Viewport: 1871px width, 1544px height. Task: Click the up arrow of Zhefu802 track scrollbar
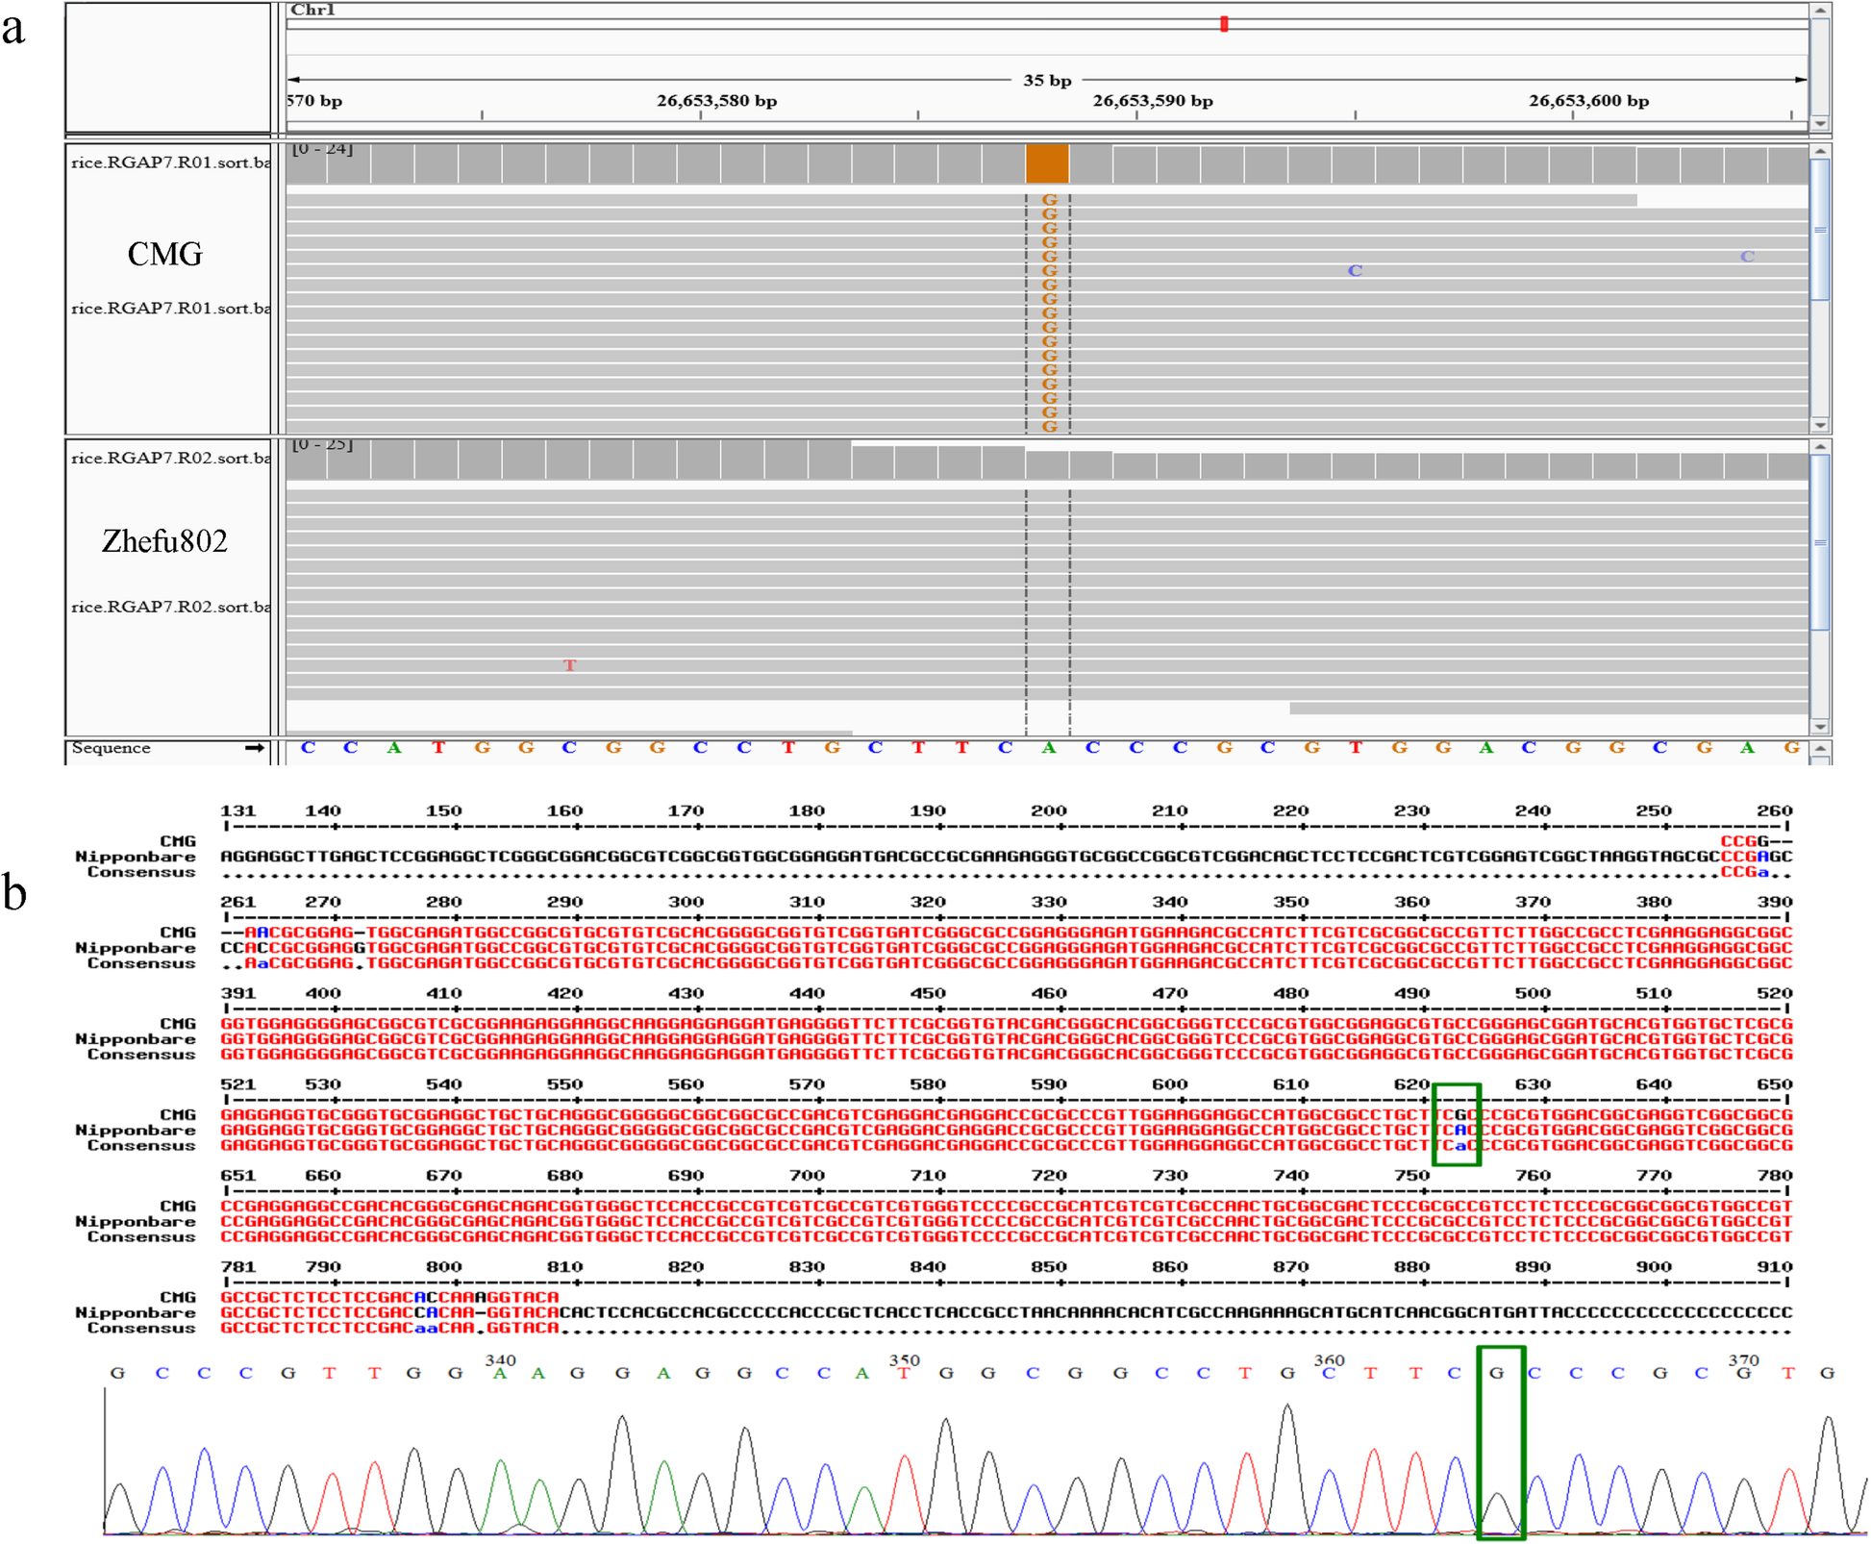1819,447
